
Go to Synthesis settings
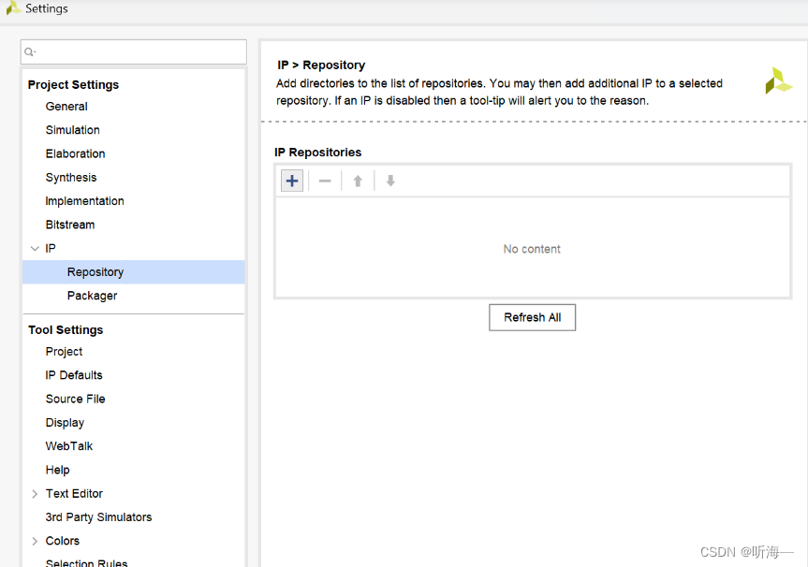coord(71,178)
